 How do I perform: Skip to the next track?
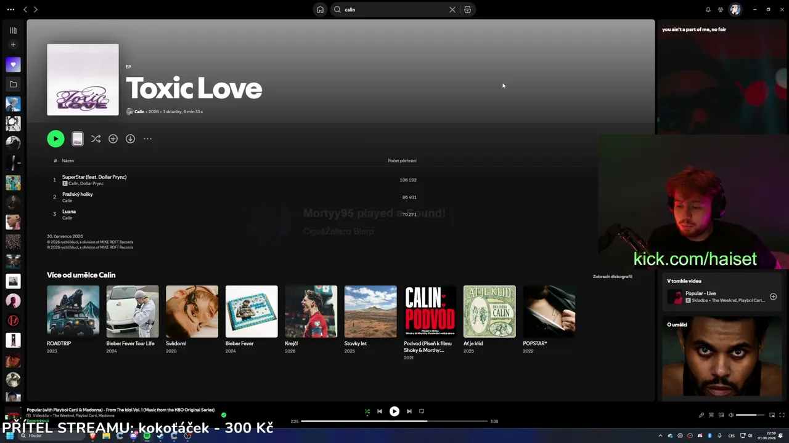[x=409, y=412]
